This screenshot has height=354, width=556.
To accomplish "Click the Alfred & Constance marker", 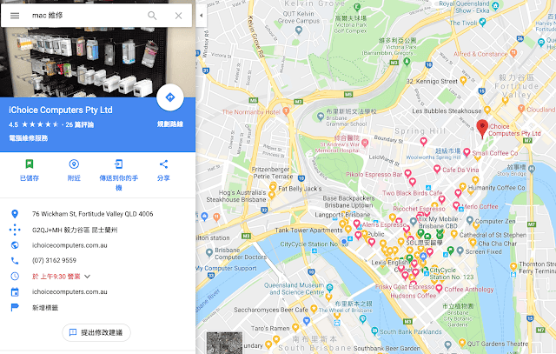I will tap(513, 53).
